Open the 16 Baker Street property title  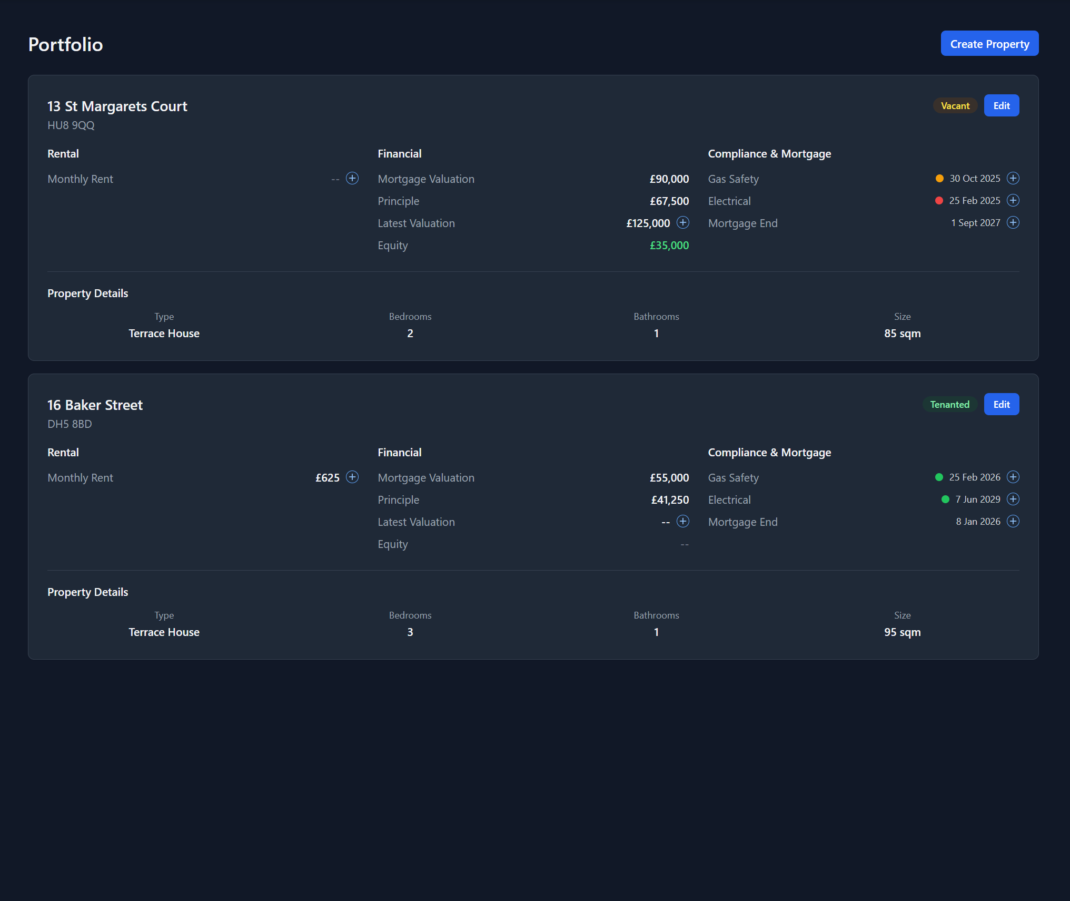95,405
